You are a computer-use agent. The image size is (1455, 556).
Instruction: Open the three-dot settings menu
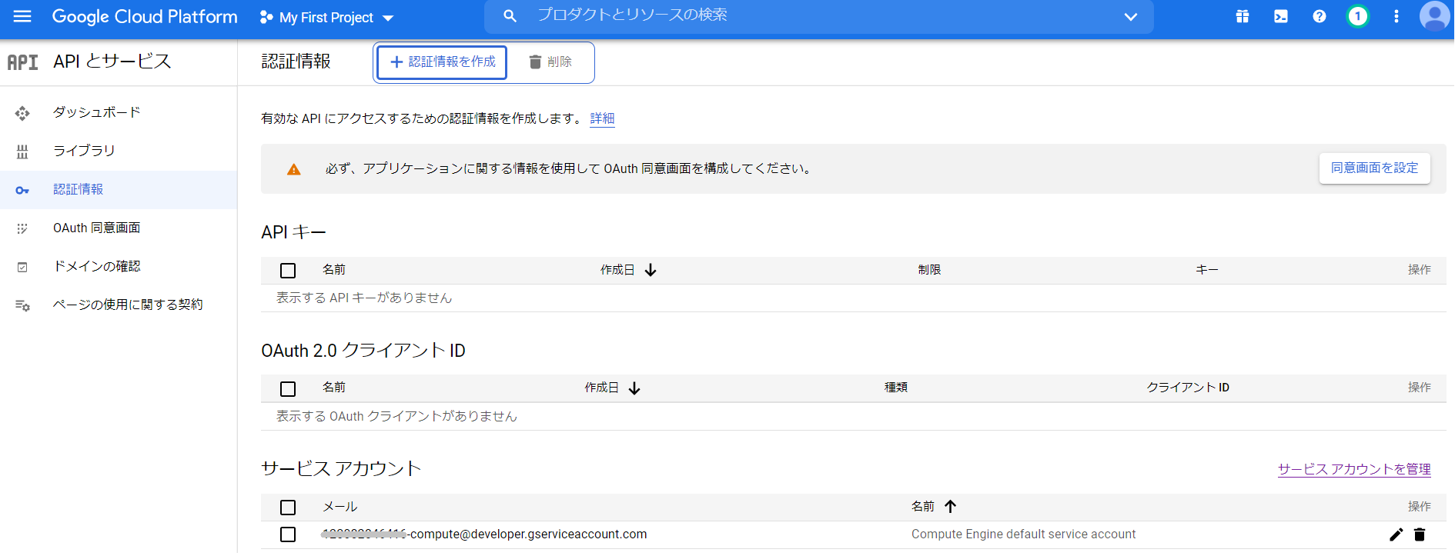[x=1396, y=16]
